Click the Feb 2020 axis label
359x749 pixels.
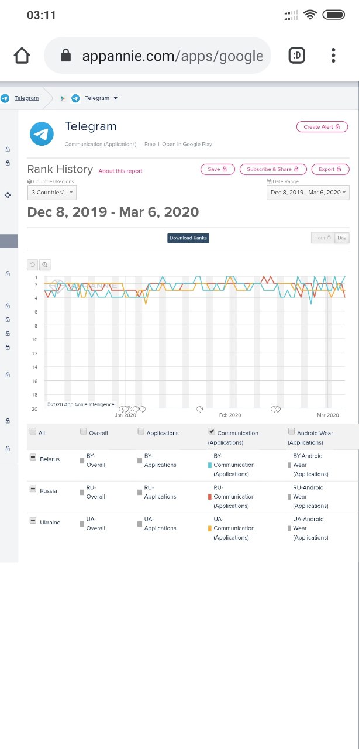coord(230,415)
